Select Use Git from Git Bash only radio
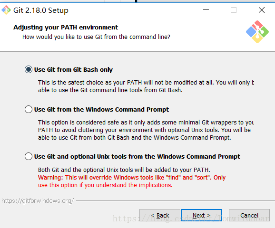275x228 pixels. 29,69
